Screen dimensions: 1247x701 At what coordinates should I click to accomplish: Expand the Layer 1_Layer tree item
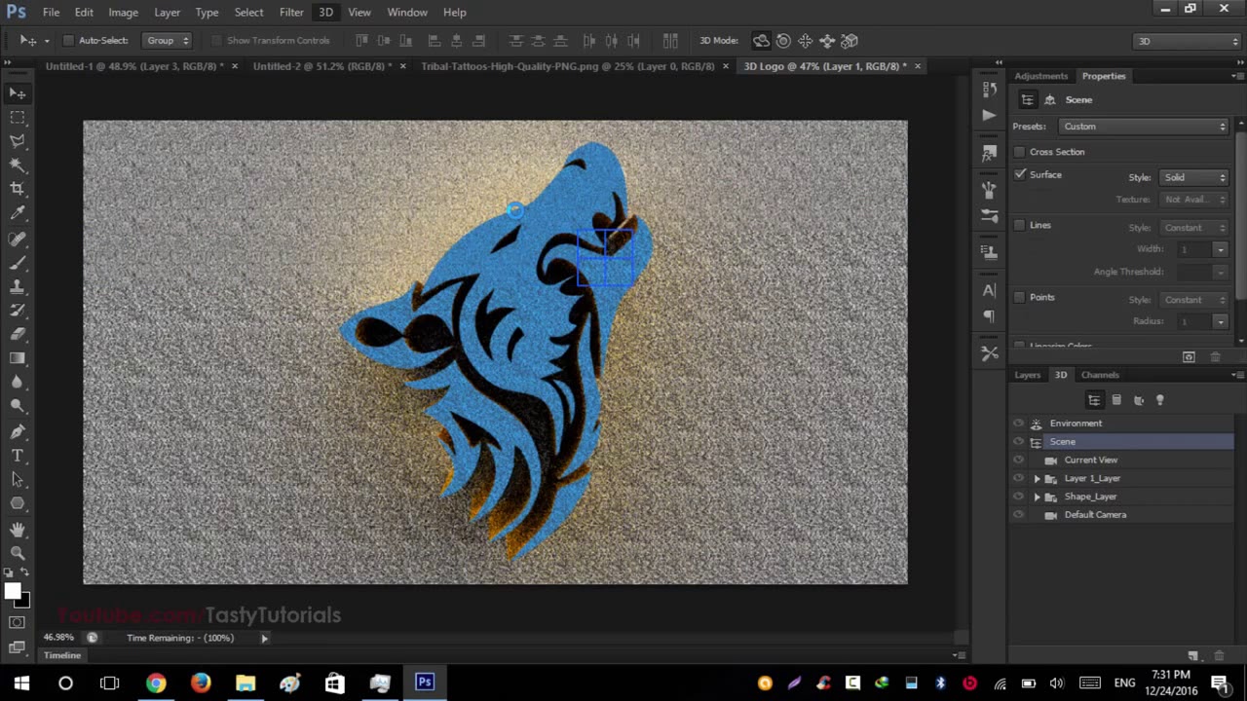tap(1037, 479)
